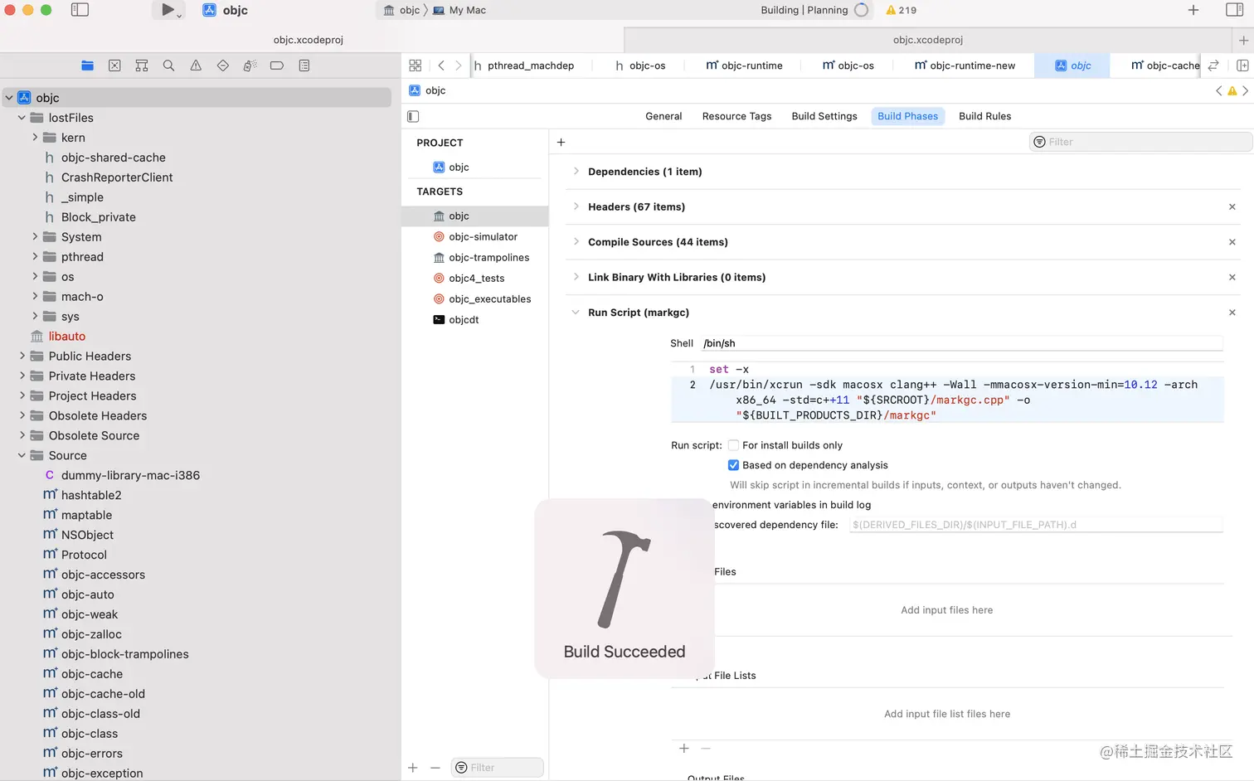Expand the Headers (67 items) phase
The height and width of the screenshot is (781, 1254).
click(x=576, y=206)
